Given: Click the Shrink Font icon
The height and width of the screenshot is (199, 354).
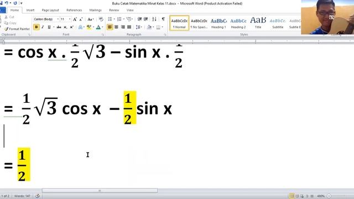Looking at the screenshot, I should click(81, 19).
